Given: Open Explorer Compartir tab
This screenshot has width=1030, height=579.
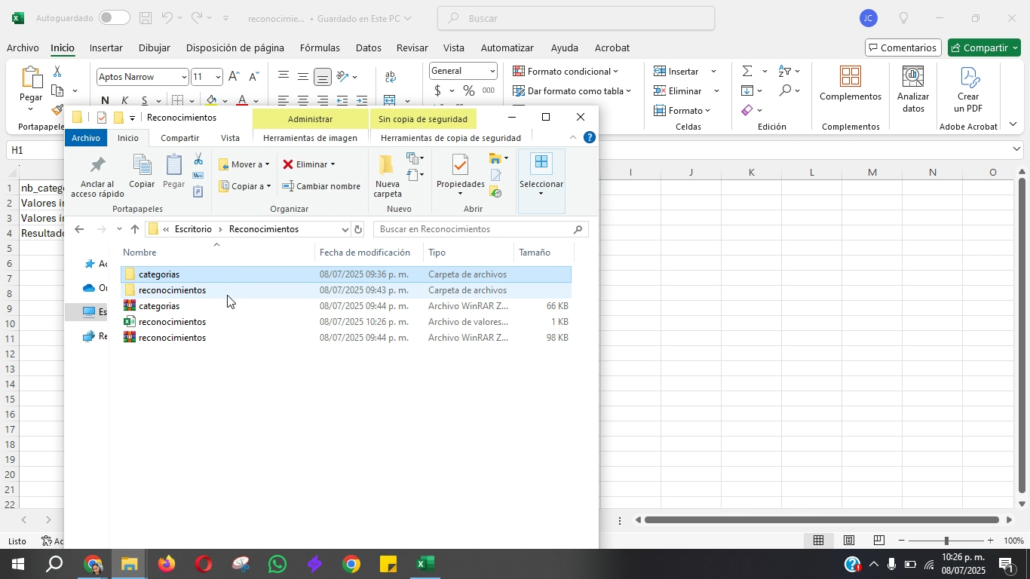Looking at the screenshot, I should pyautogui.click(x=180, y=138).
